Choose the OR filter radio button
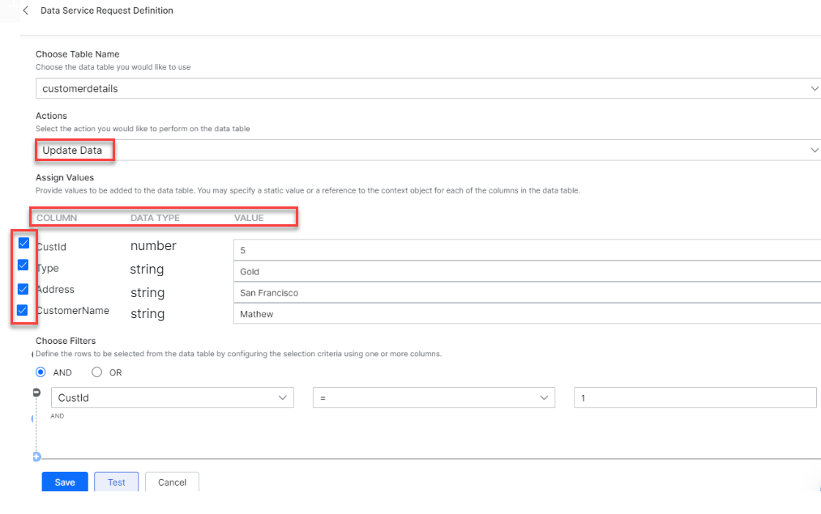 coord(97,372)
